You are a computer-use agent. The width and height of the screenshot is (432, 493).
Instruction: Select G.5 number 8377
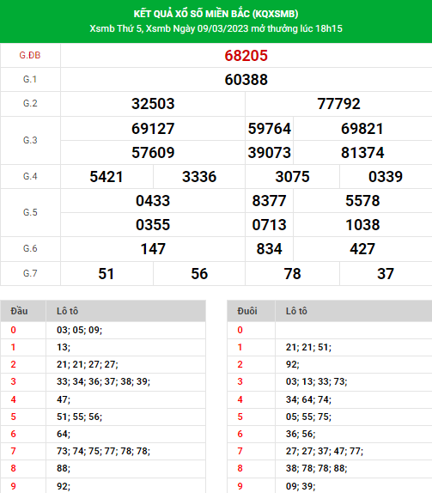pos(269,201)
